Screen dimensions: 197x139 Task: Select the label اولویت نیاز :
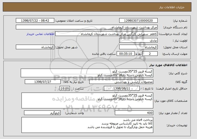coord(180,41)
